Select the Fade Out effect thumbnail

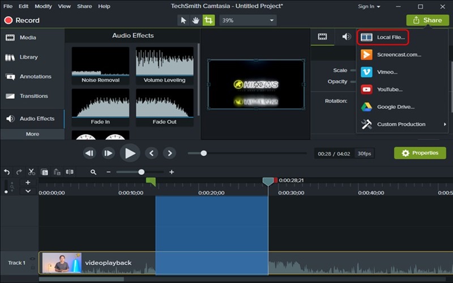(165, 107)
